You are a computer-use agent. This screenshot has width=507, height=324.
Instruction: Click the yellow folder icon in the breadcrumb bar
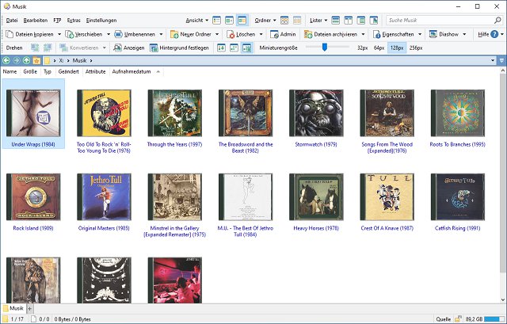coord(48,60)
